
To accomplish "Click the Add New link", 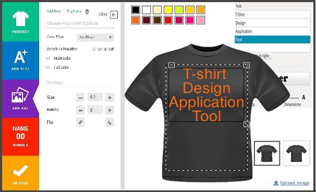I will point(54,11).
